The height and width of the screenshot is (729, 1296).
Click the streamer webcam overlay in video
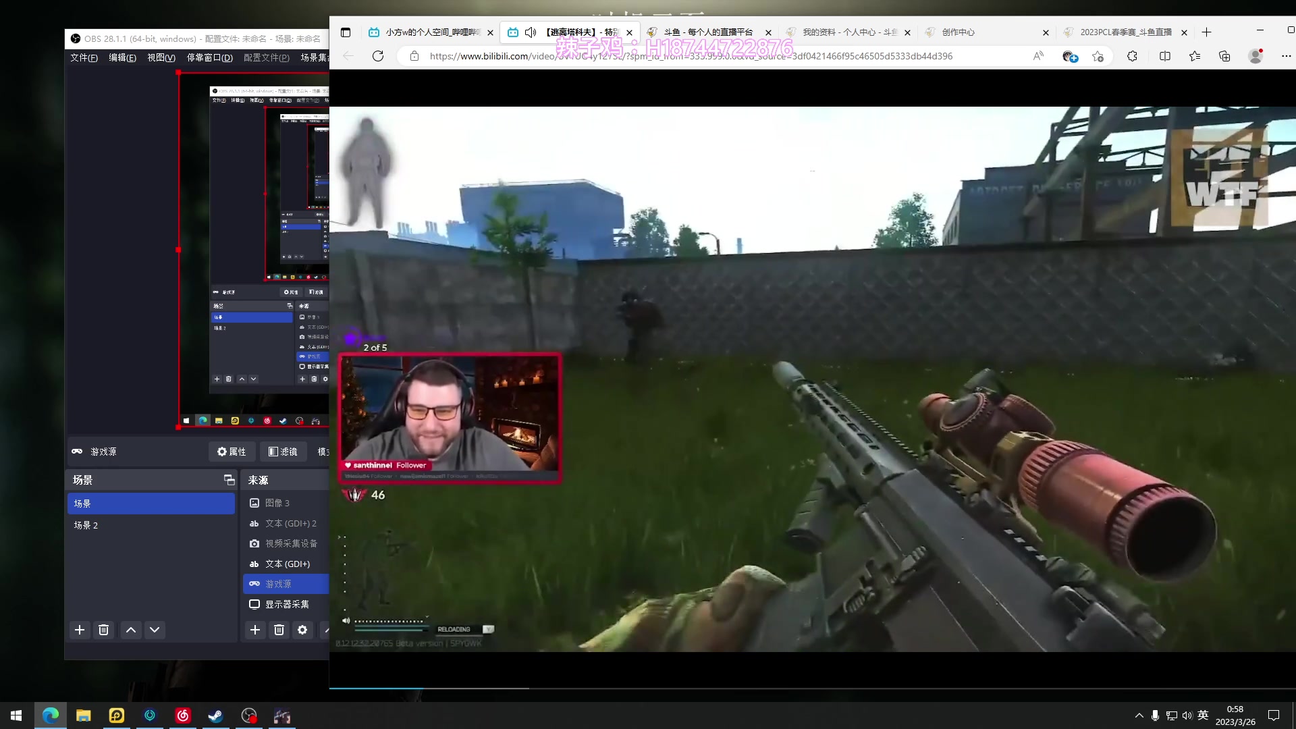pos(450,418)
